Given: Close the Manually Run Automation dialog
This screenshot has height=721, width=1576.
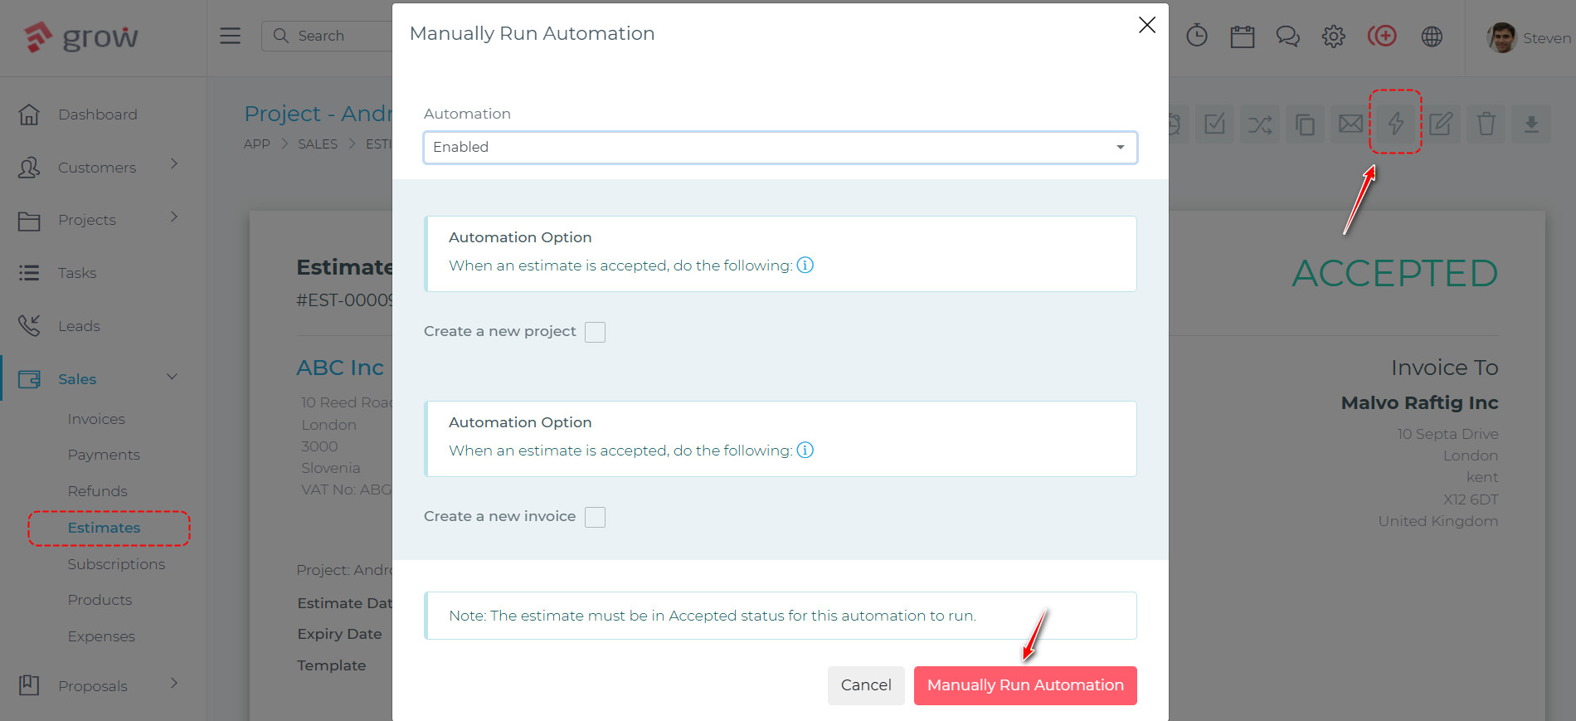Looking at the screenshot, I should (1147, 25).
